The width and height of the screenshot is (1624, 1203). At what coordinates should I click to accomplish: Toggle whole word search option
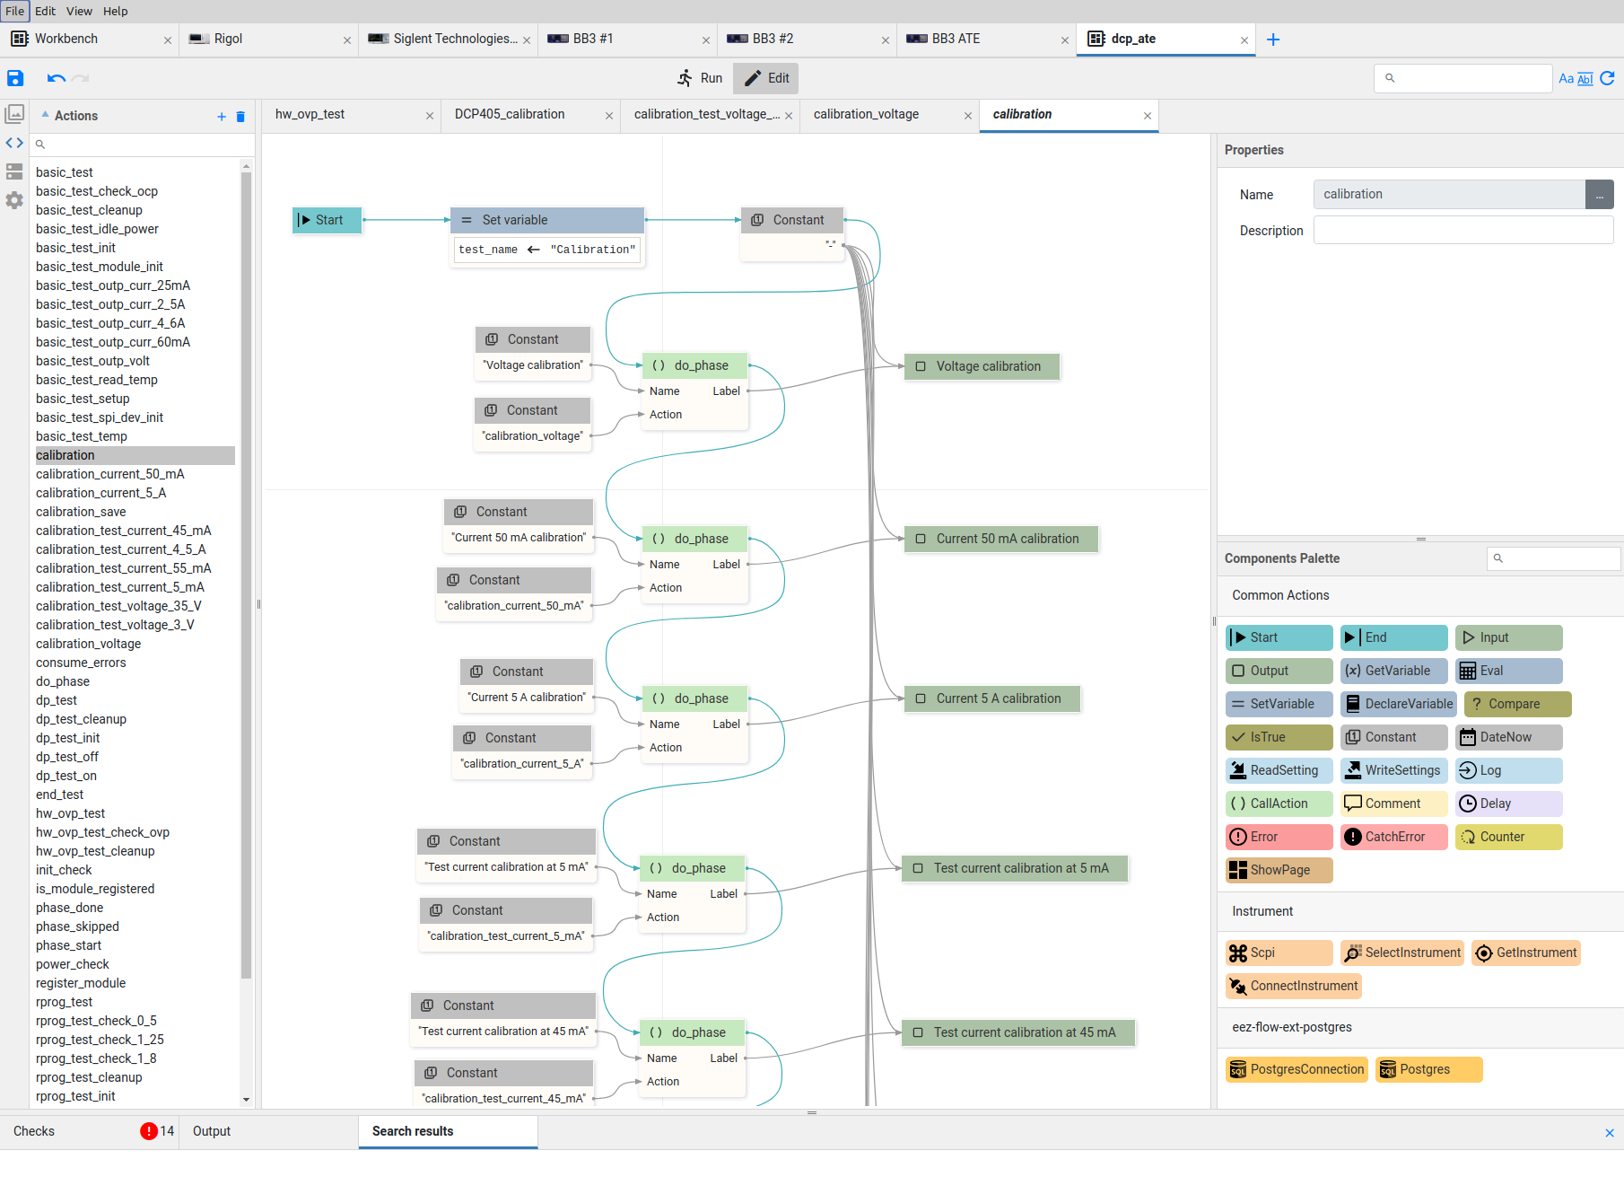(x=1585, y=79)
